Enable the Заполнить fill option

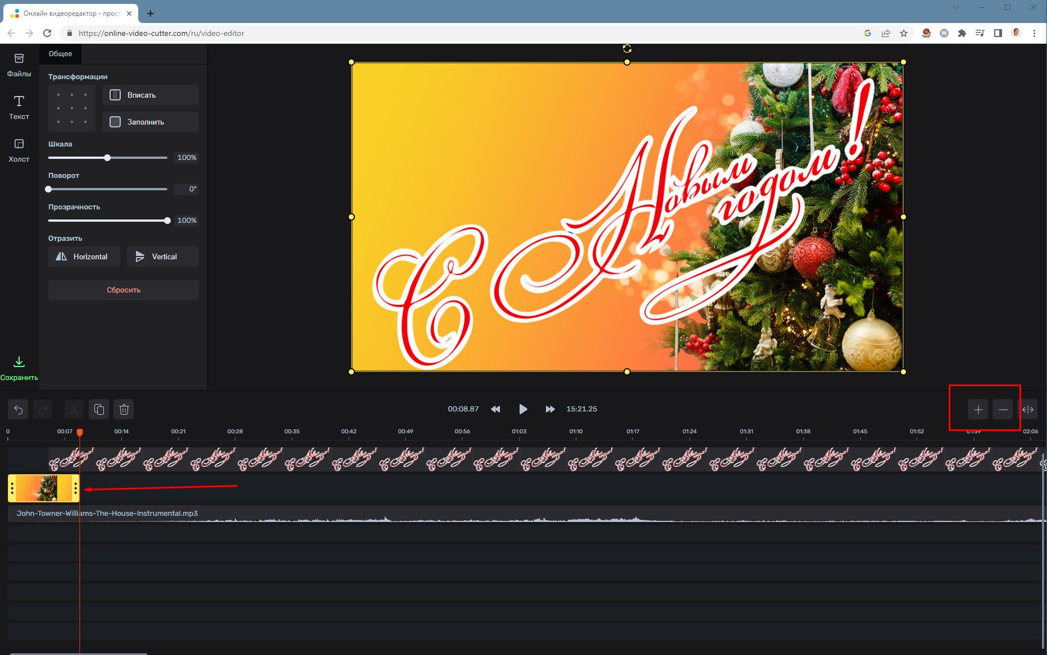coord(150,122)
